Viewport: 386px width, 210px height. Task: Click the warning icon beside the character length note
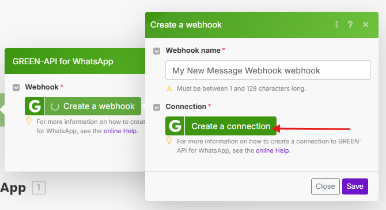point(169,88)
